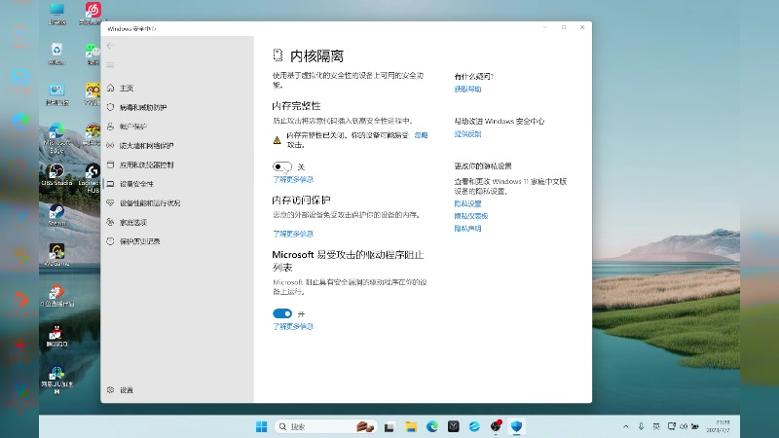The width and height of the screenshot is (779, 438).
Task: Select the OBS Studio desktop shortcut
Action: (x=56, y=175)
